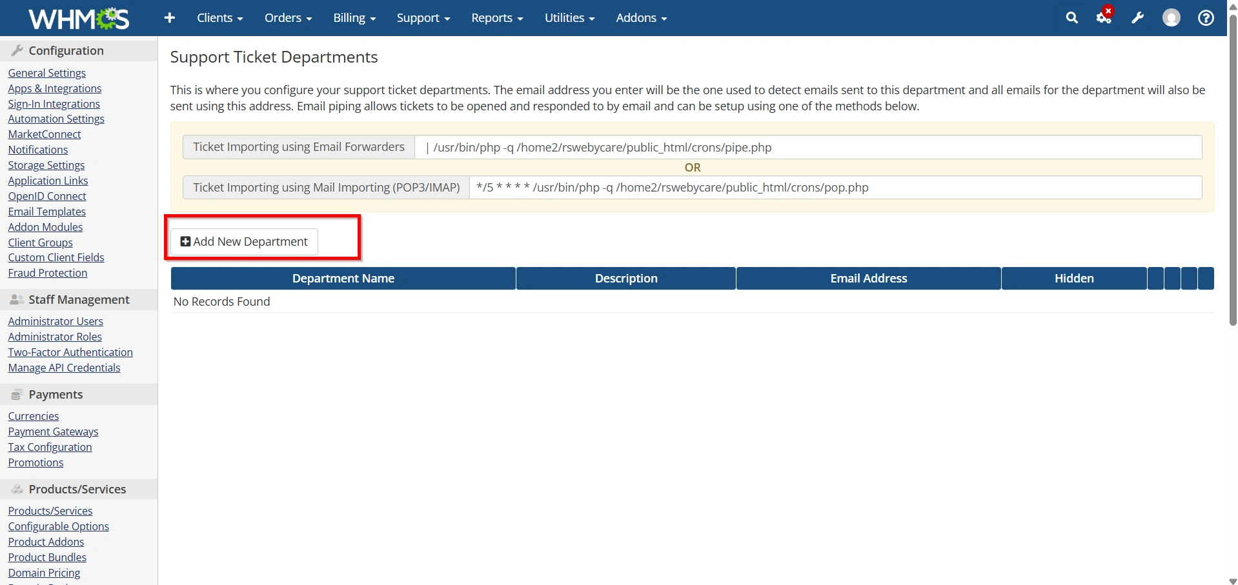Click the Products/Services sidebar heading

pos(77,489)
